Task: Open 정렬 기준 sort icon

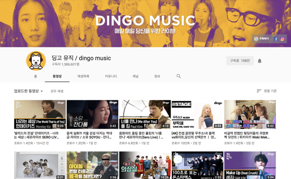Action: click(x=259, y=91)
